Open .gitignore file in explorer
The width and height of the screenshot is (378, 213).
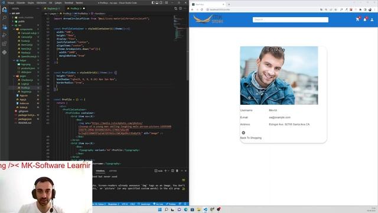click(x=23, y=111)
